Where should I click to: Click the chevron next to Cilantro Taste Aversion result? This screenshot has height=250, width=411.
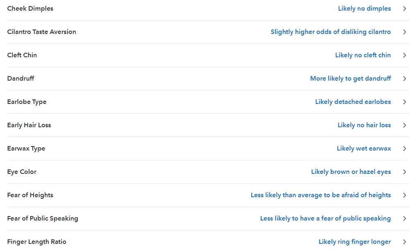click(404, 32)
